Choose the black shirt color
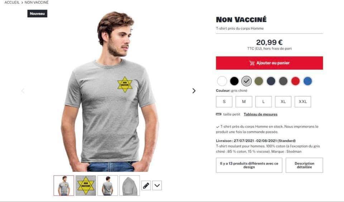The height and width of the screenshot is (202, 344). click(234, 81)
